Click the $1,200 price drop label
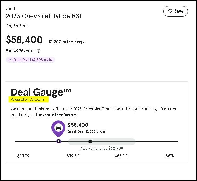 [66, 42]
